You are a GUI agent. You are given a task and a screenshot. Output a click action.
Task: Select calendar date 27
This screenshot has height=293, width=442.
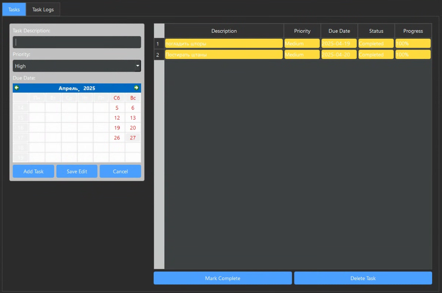(x=133, y=138)
